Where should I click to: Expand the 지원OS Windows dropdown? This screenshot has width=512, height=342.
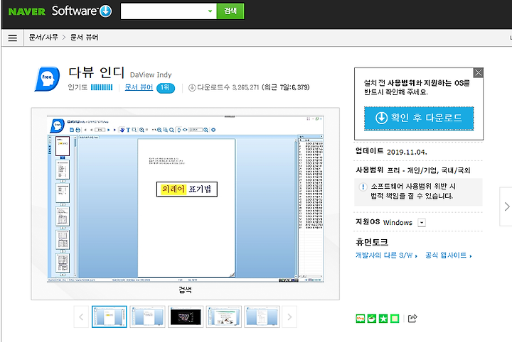[x=422, y=223]
